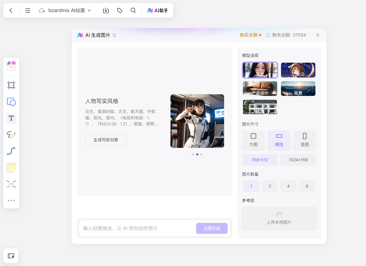
Task: Show more tools via three dots
Action: pyautogui.click(x=11, y=201)
